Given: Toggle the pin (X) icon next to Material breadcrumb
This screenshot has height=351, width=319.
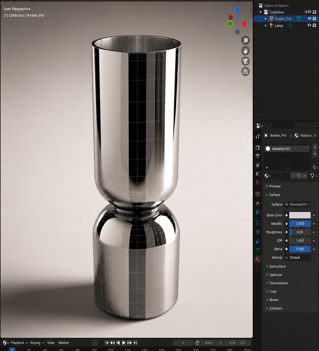Looking at the screenshot, I should pyautogui.click(x=315, y=135).
